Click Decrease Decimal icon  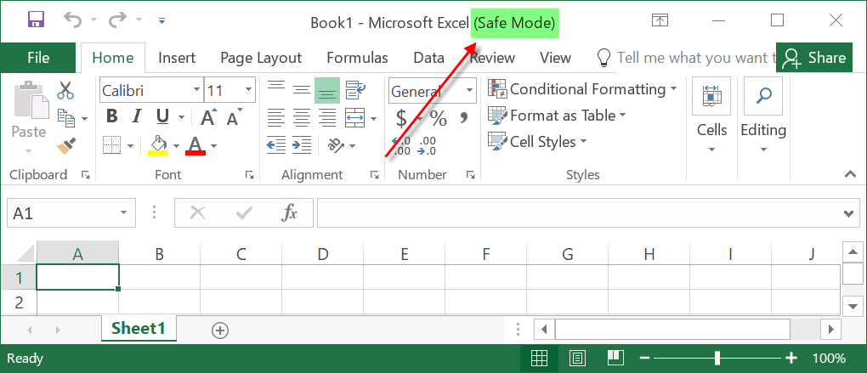coord(427,146)
